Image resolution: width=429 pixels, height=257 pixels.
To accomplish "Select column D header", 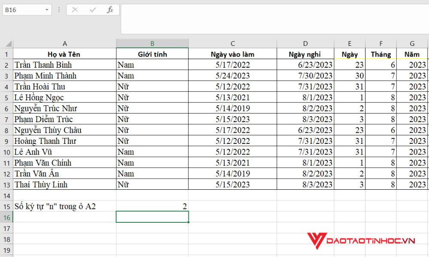I will (305, 43).
